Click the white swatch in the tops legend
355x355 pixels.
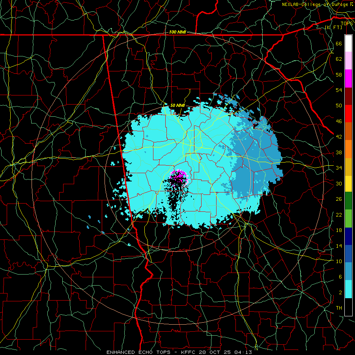348,43
